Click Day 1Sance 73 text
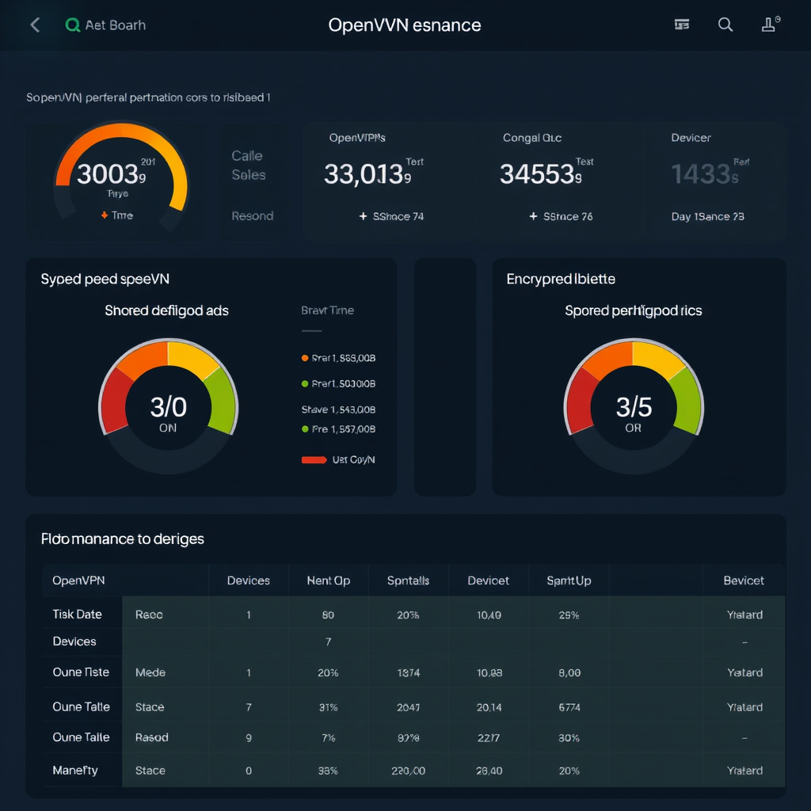The image size is (811, 811). pyautogui.click(x=707, y=216)
